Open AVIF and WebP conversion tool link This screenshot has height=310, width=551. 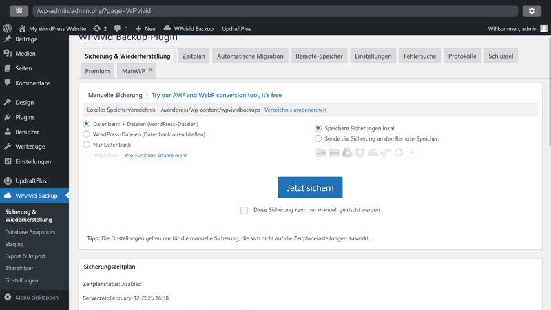click(216, 95)
